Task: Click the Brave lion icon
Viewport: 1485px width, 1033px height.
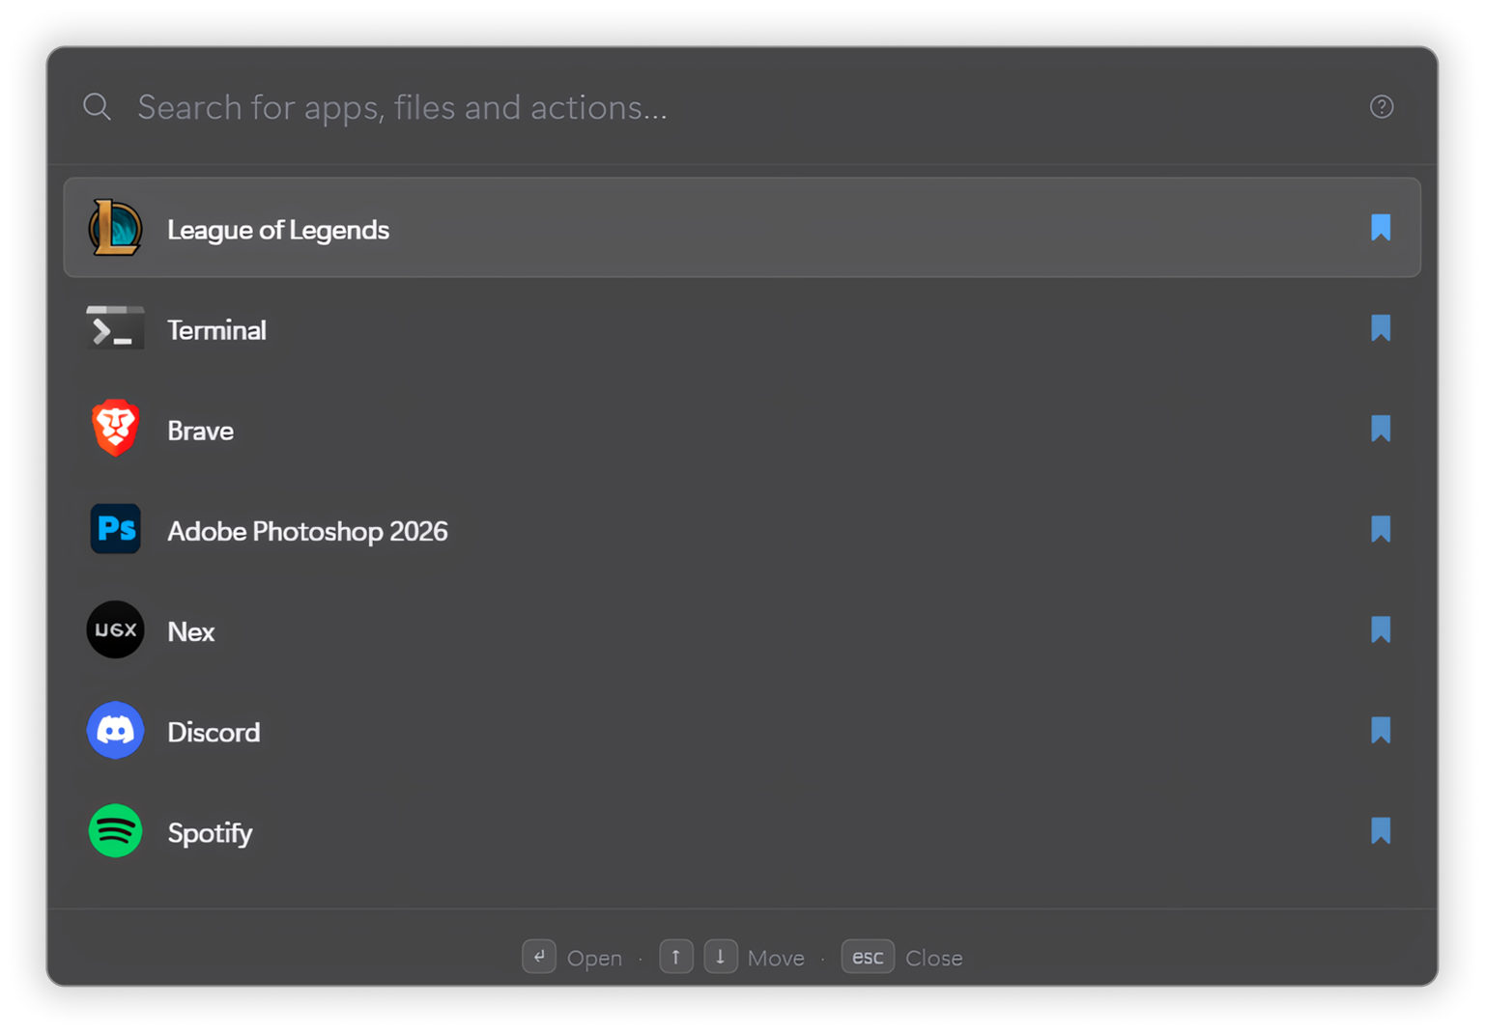Action: point(115,428)
